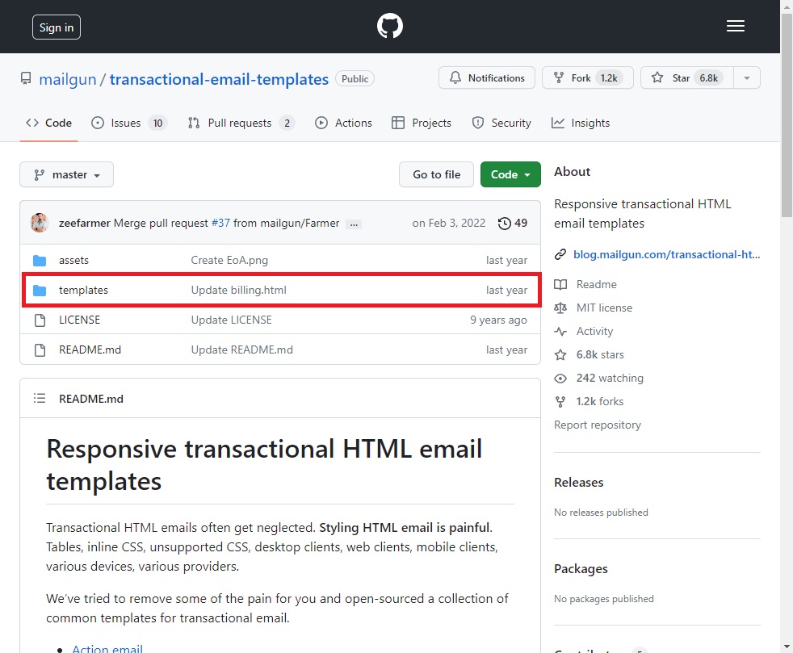This screenshot has width=793, height=653.
Task: Click the scales icon next to MIT license
Action: [x=560, y=308]
